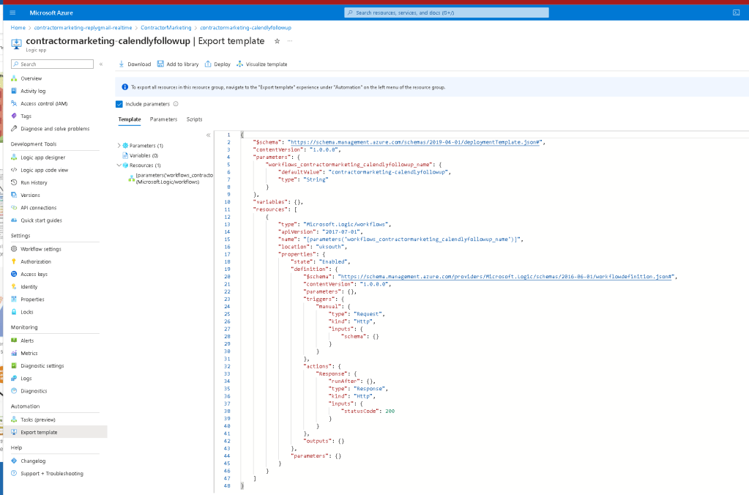Click Visualize template
The height and width of the screenshot is (495, 749).
point(262,64)
